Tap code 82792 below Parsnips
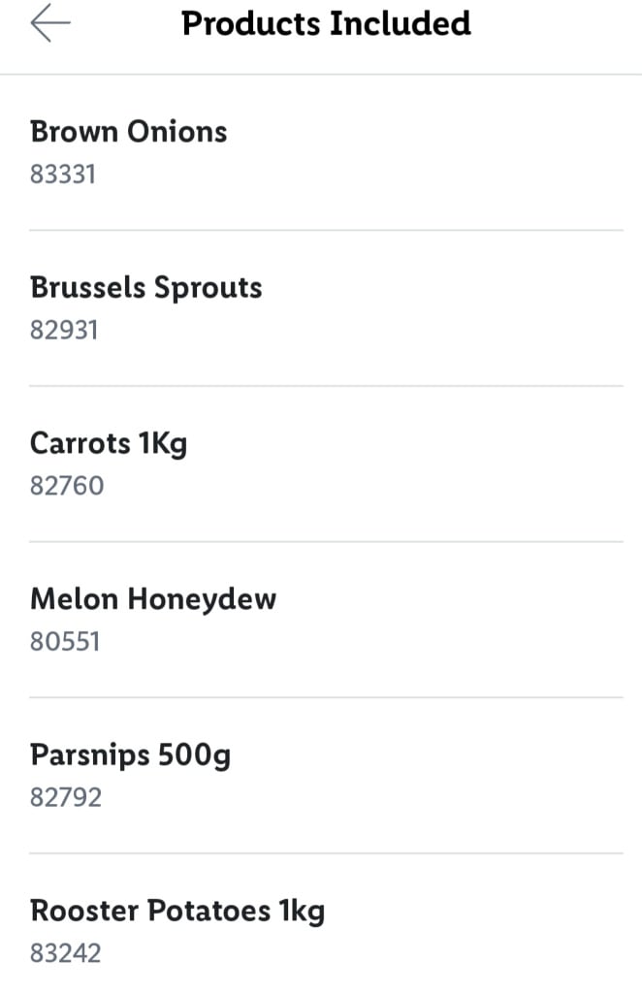 (x=65, y=796)
